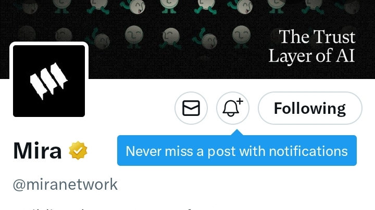Click the white border around the avatar
This screenshot has height=210, width=375.
(x=49, y=43)
